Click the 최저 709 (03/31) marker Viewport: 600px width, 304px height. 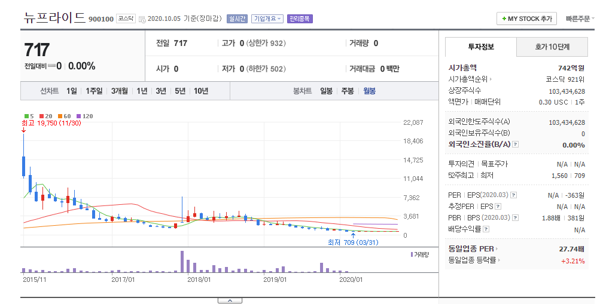pos(353,242)
